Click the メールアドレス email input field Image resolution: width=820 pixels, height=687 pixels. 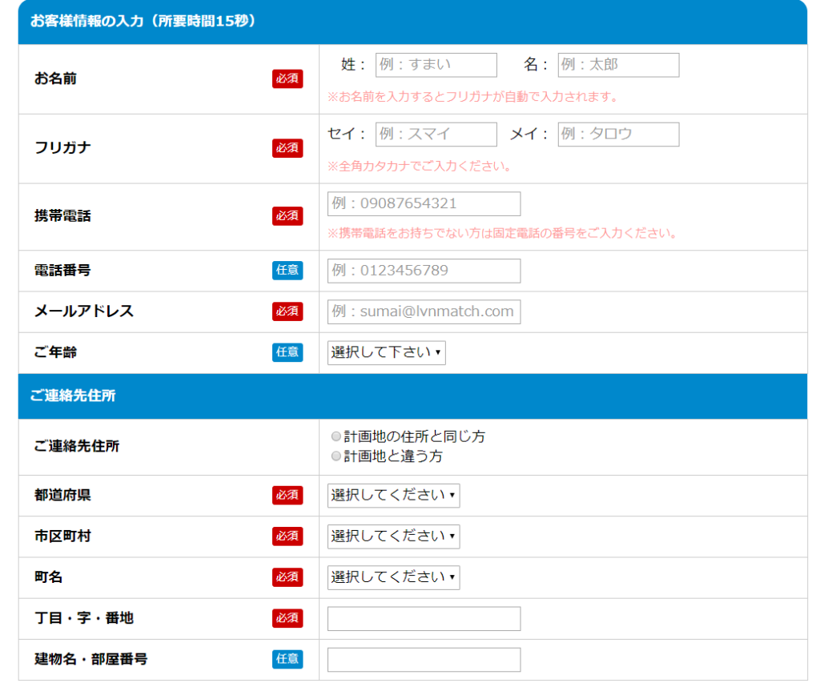pyautogui.click(x=424, y=311)
